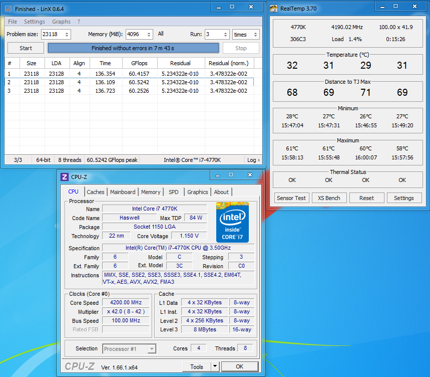Viewport: 430px width, 377px height.
Task: Click the LDA column header in LinX
Action: [57, 63]
